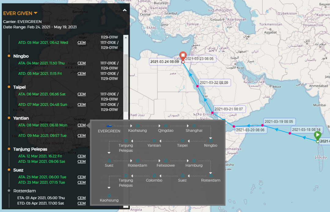Select the Shanghai port node in route popup
Viewport: 330px width, 212px height.
194,126
